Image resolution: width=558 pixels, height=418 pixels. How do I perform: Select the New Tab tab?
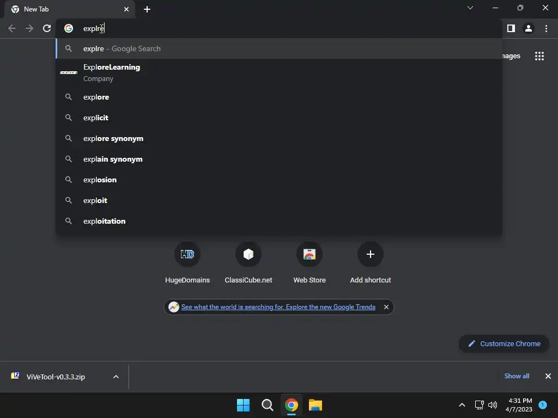(70, 9)
